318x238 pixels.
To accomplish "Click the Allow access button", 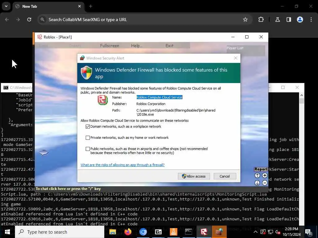I will [194, 176].
